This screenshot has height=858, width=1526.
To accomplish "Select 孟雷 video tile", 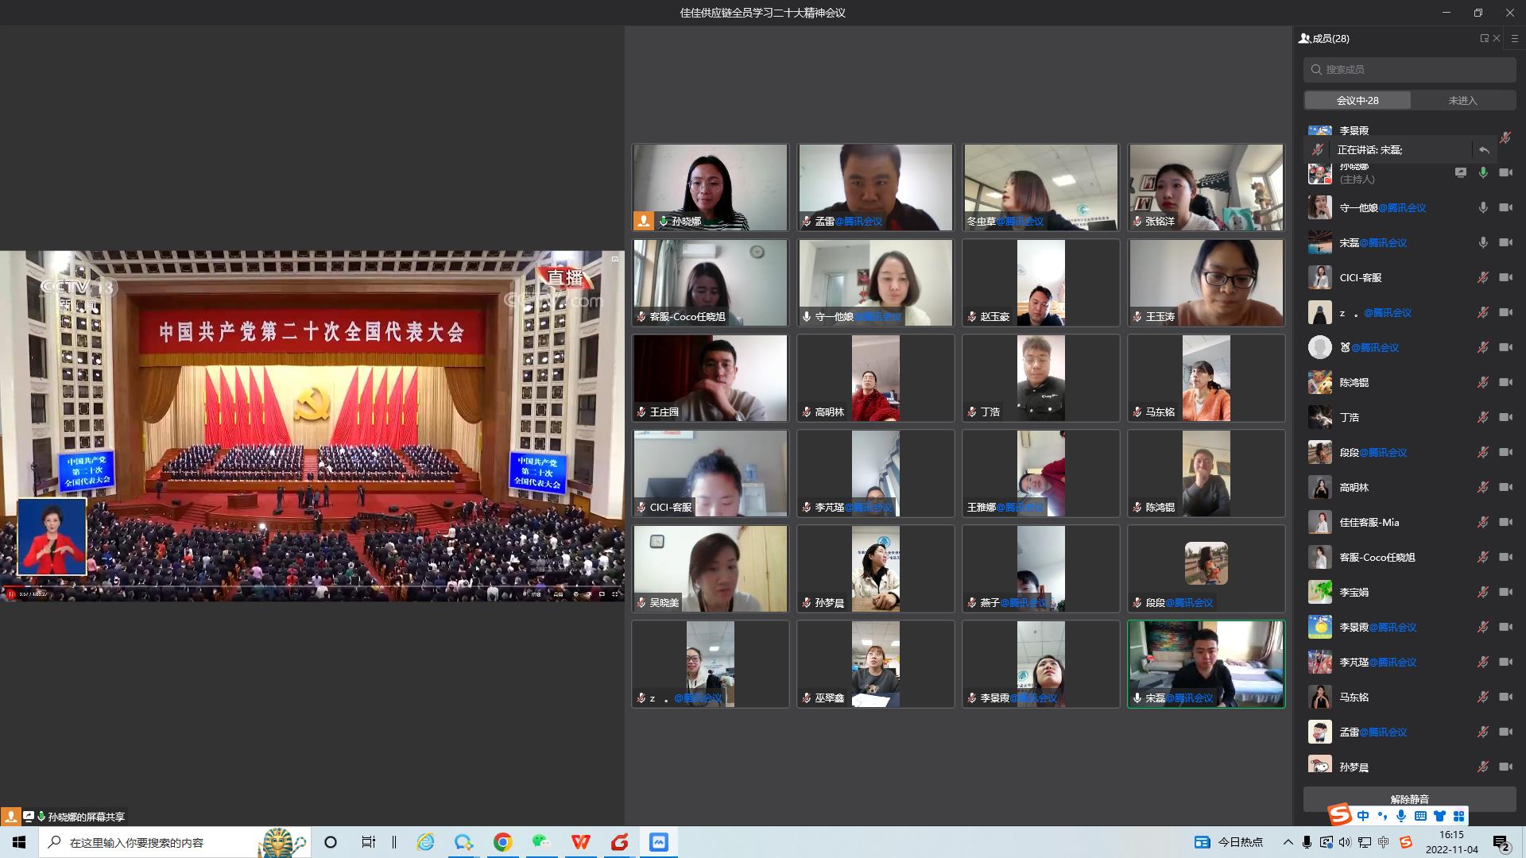I will pyautogui.click(x=876, y=187).
